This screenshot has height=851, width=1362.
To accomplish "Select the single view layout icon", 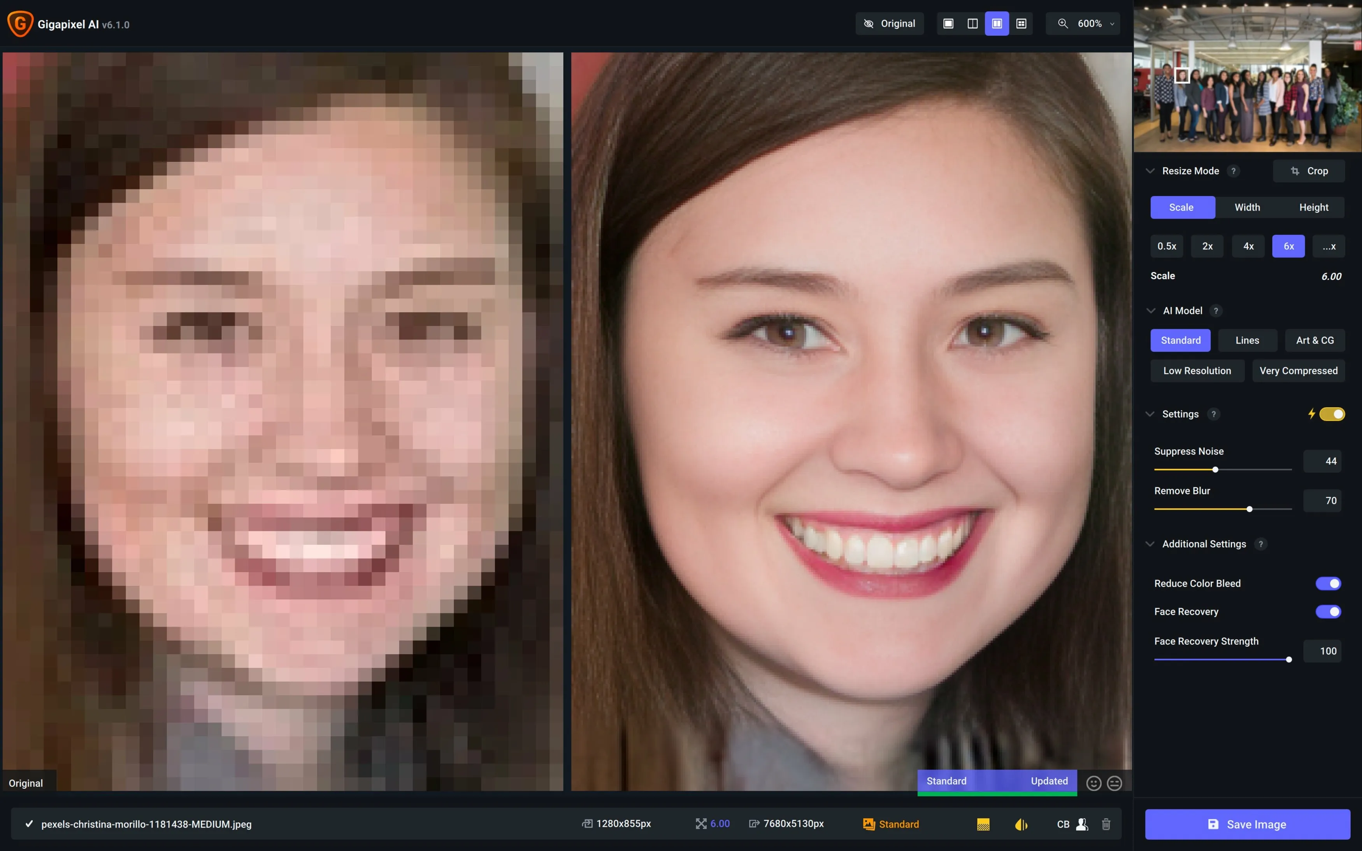I will click(x=949, y=24).
